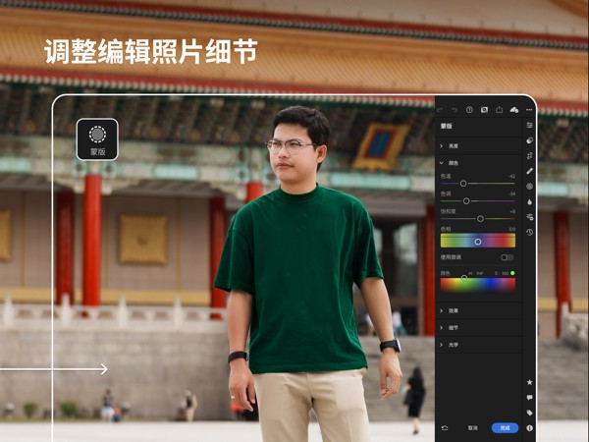Select the water droplet tool icon
Image resolution: width=589 pixels, height=442 pixels.
530,201
